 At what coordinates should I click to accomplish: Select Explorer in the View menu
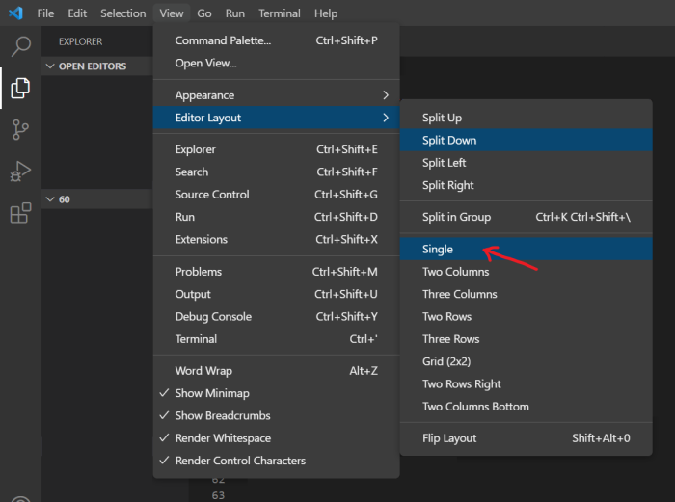click(277, 149)
